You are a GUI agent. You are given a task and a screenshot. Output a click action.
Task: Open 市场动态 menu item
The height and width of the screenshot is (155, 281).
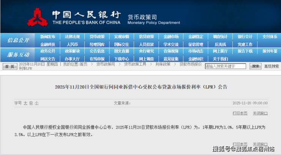click(x=196, y=51)
